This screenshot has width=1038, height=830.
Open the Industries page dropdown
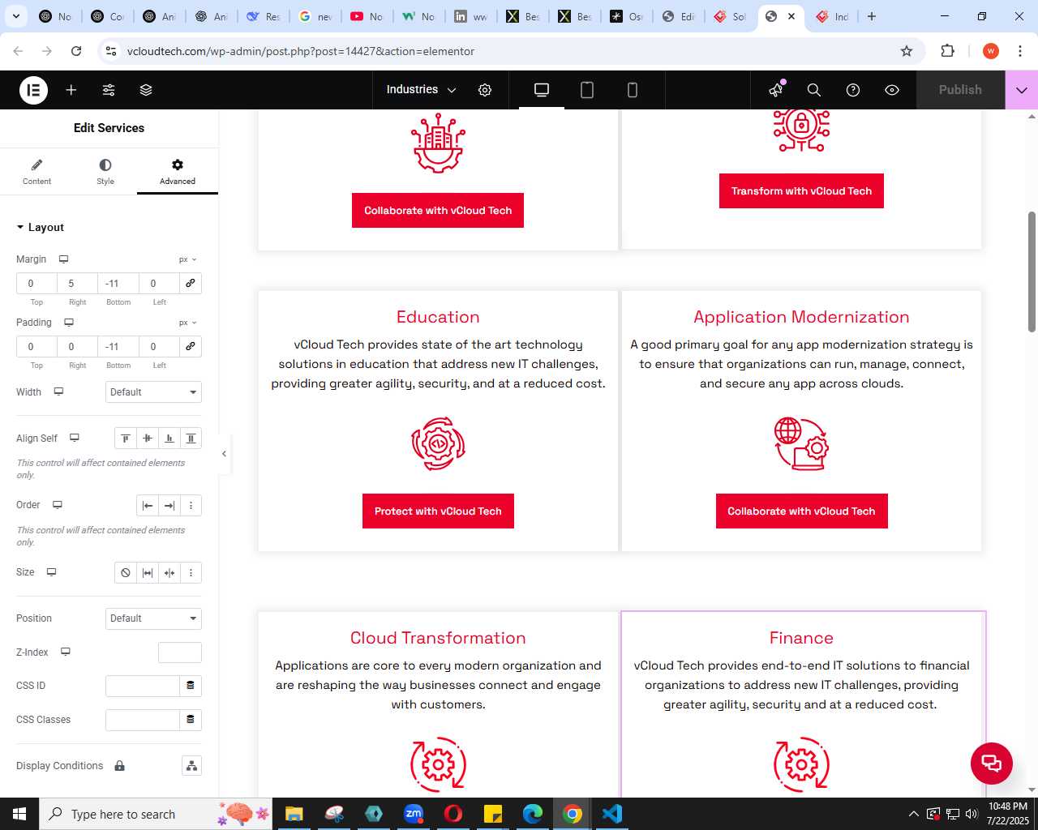point(421,90)
